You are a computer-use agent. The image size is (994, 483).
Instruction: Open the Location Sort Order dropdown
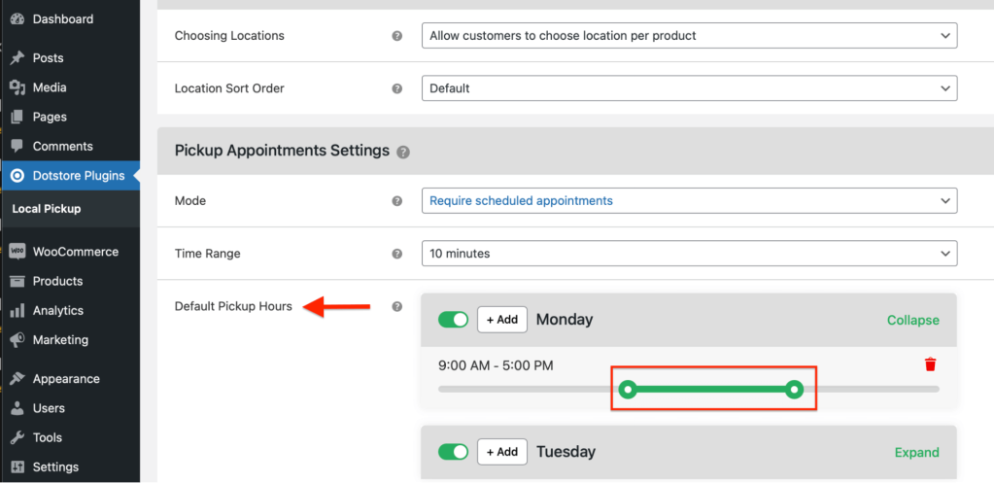click(689, 88)
